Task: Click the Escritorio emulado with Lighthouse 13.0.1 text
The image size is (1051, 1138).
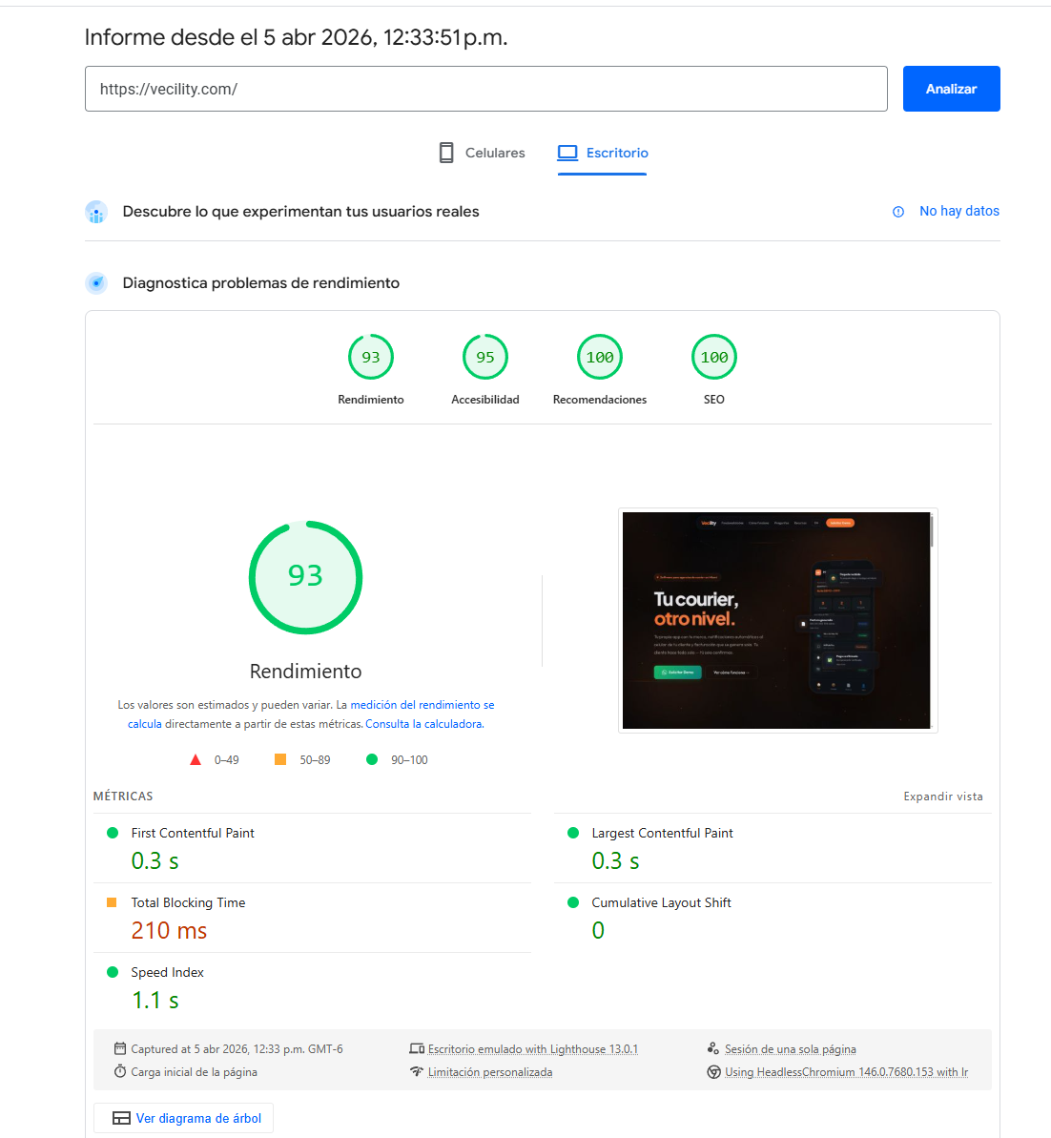Action: tap(533, 1049)
